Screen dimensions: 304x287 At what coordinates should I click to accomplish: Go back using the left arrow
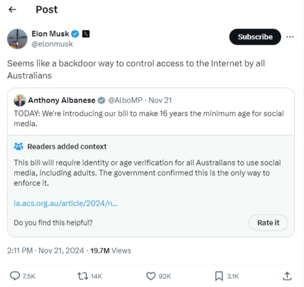point(13,10)
